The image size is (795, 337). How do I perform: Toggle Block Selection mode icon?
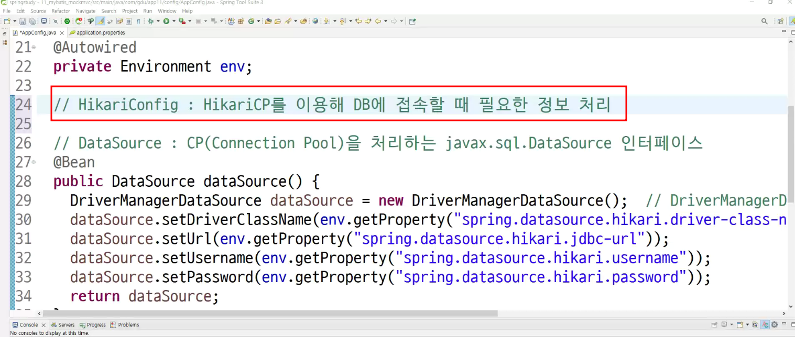coord(128,21)
